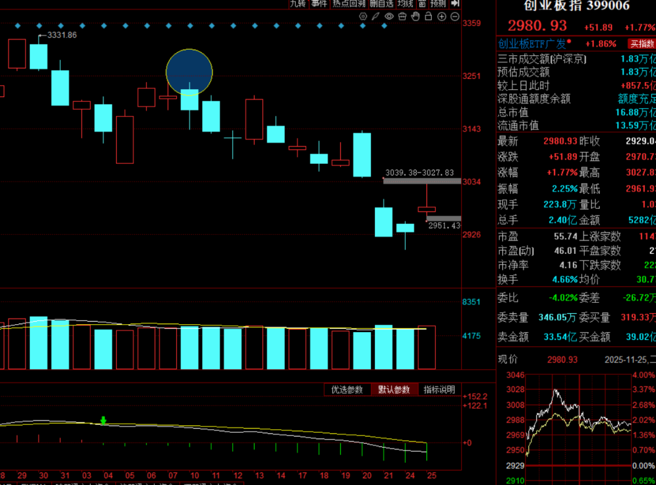Zoom out with the minus icon
656x485 pixels.
tap(455, 16)
